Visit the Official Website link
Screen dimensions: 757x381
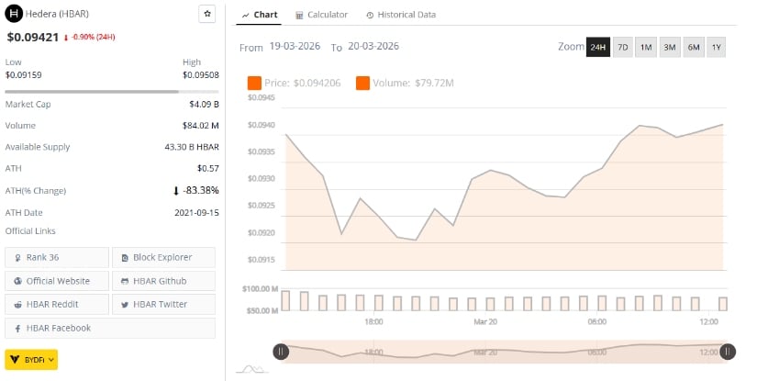(x=57, y=281)
